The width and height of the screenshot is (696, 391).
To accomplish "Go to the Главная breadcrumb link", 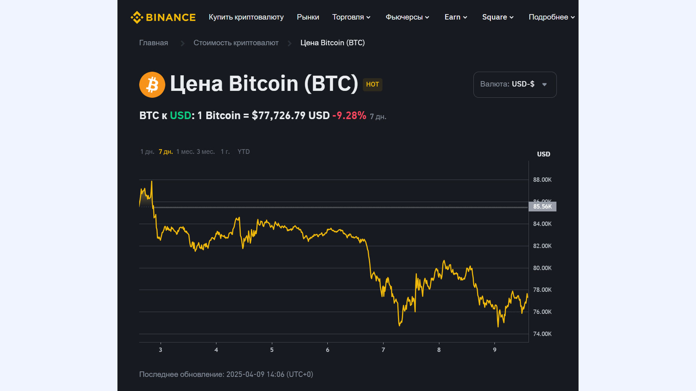I will point(154,43).
